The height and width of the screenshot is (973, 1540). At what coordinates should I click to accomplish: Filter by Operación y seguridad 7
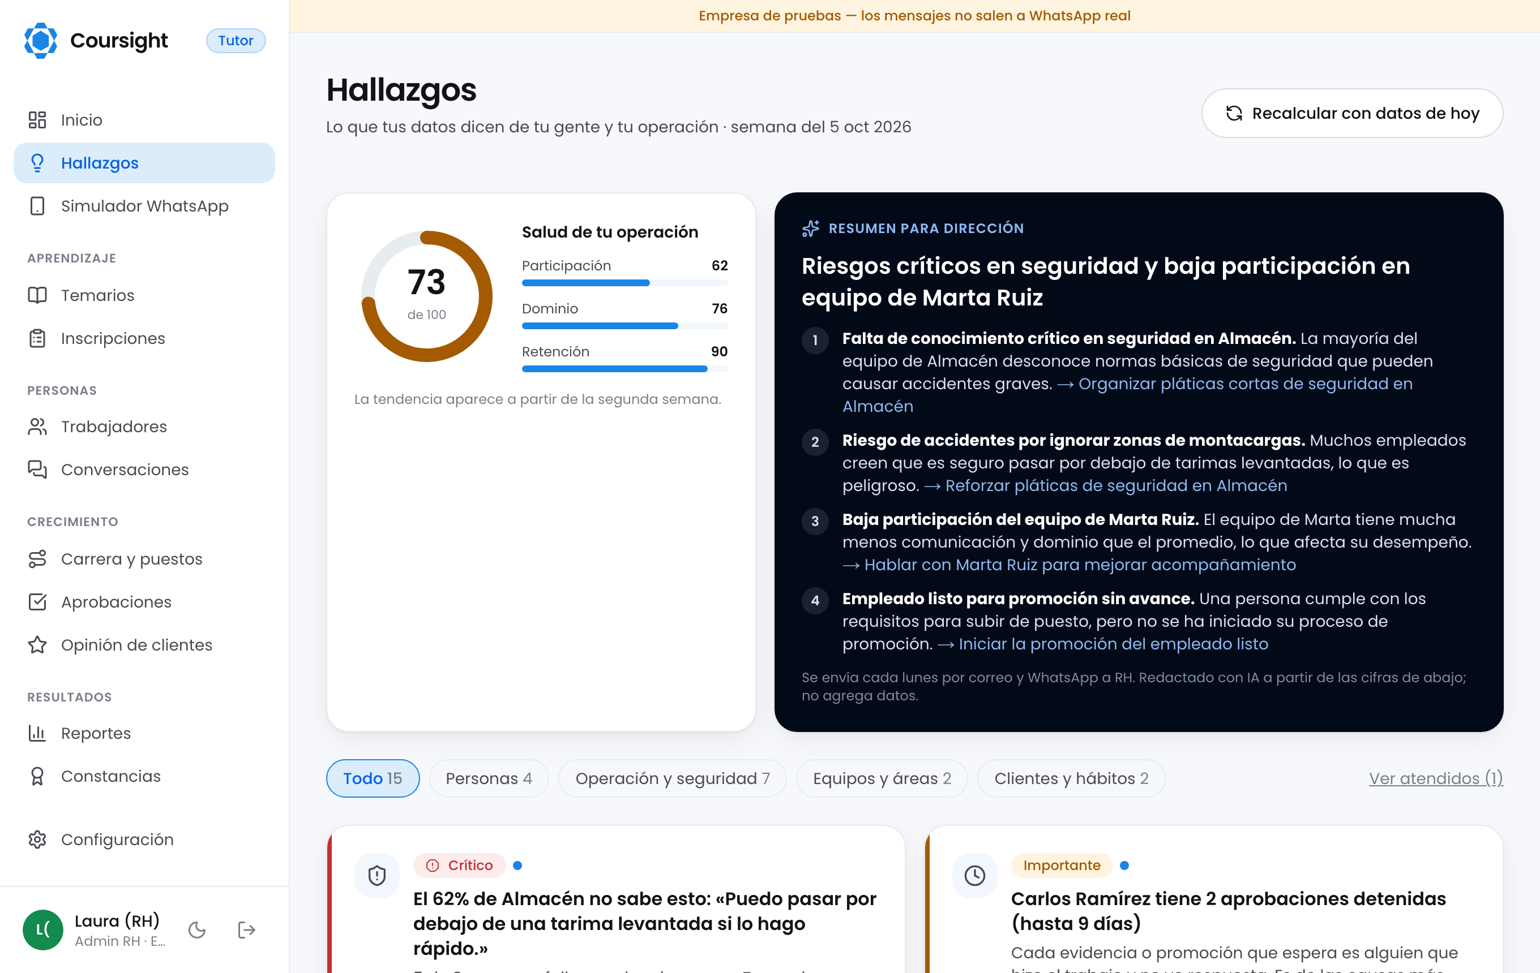tap(672, 778)
